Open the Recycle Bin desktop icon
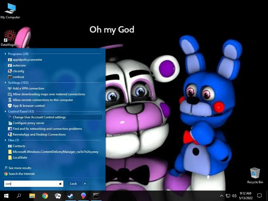The image size is (268, 201). coord(255,175)
